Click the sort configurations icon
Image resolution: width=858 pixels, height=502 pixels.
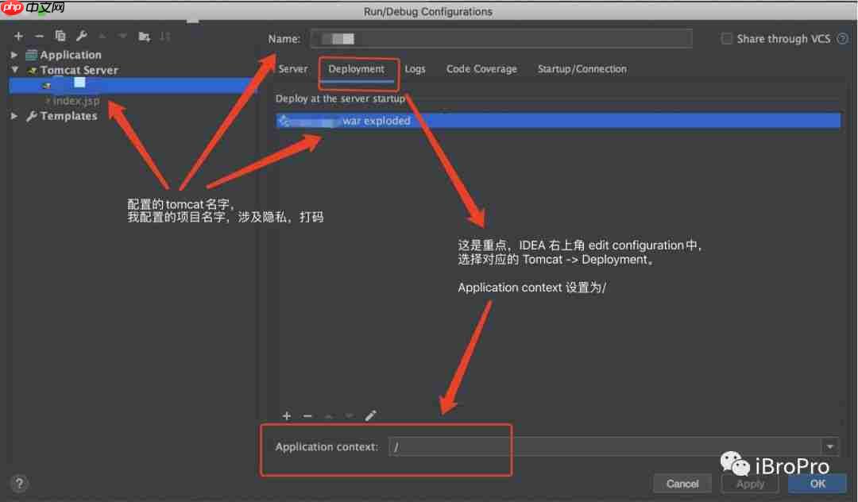click(165, 36)
